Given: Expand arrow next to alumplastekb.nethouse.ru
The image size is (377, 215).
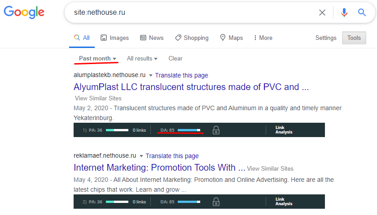Looking at the screenshot, I should (x=151, y=75).
